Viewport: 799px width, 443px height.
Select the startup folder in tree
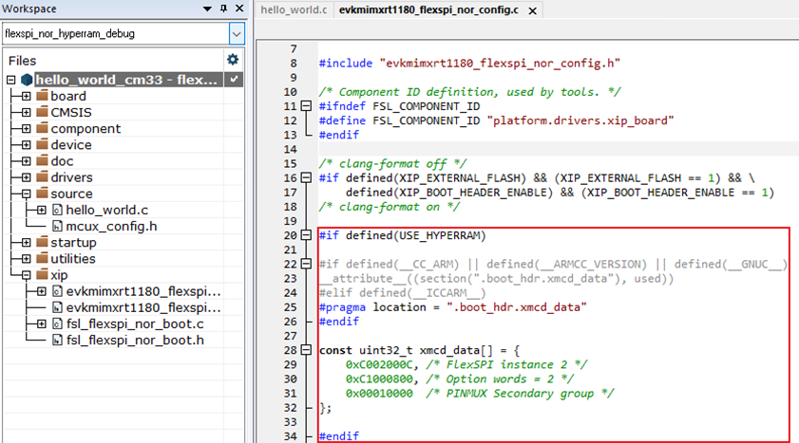coord(72,242)
